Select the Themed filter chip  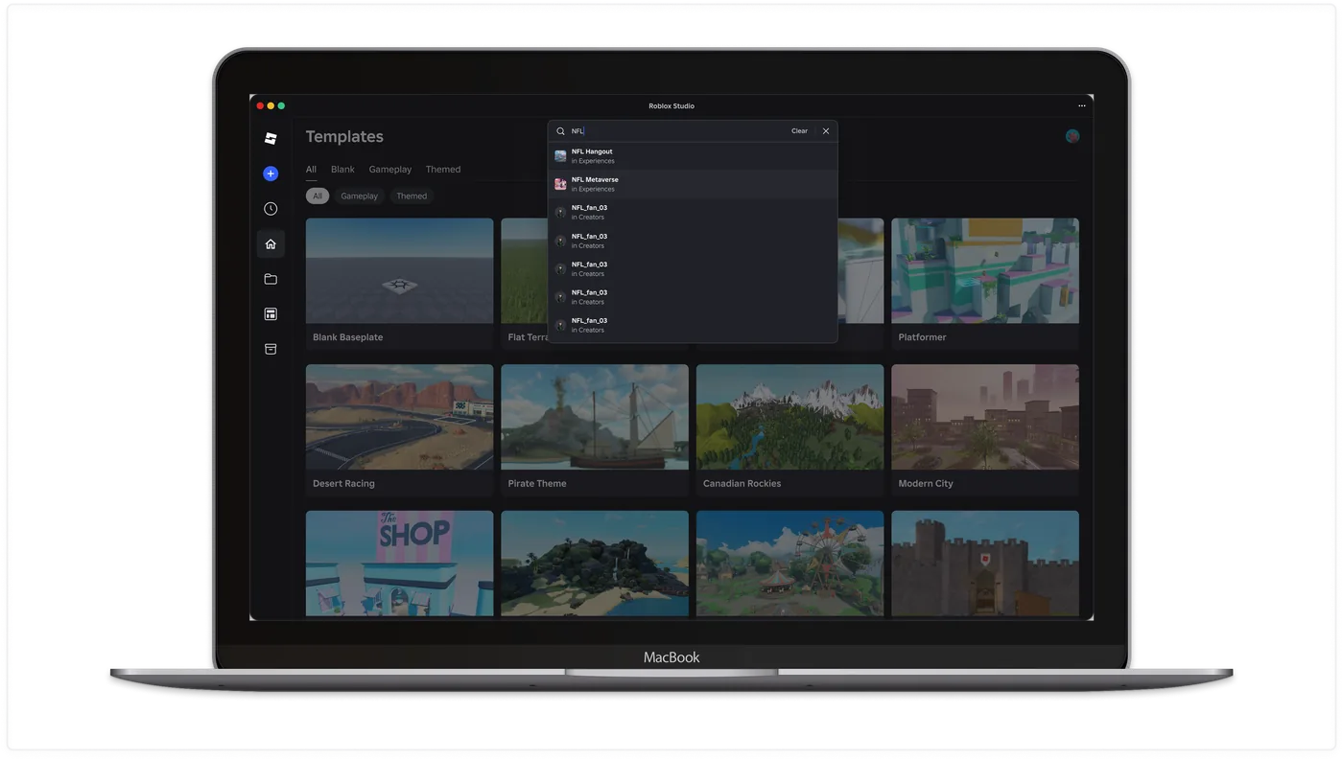[412, 196]
